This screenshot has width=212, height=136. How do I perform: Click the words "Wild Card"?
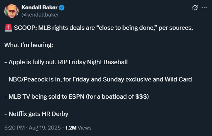point(178,79)
